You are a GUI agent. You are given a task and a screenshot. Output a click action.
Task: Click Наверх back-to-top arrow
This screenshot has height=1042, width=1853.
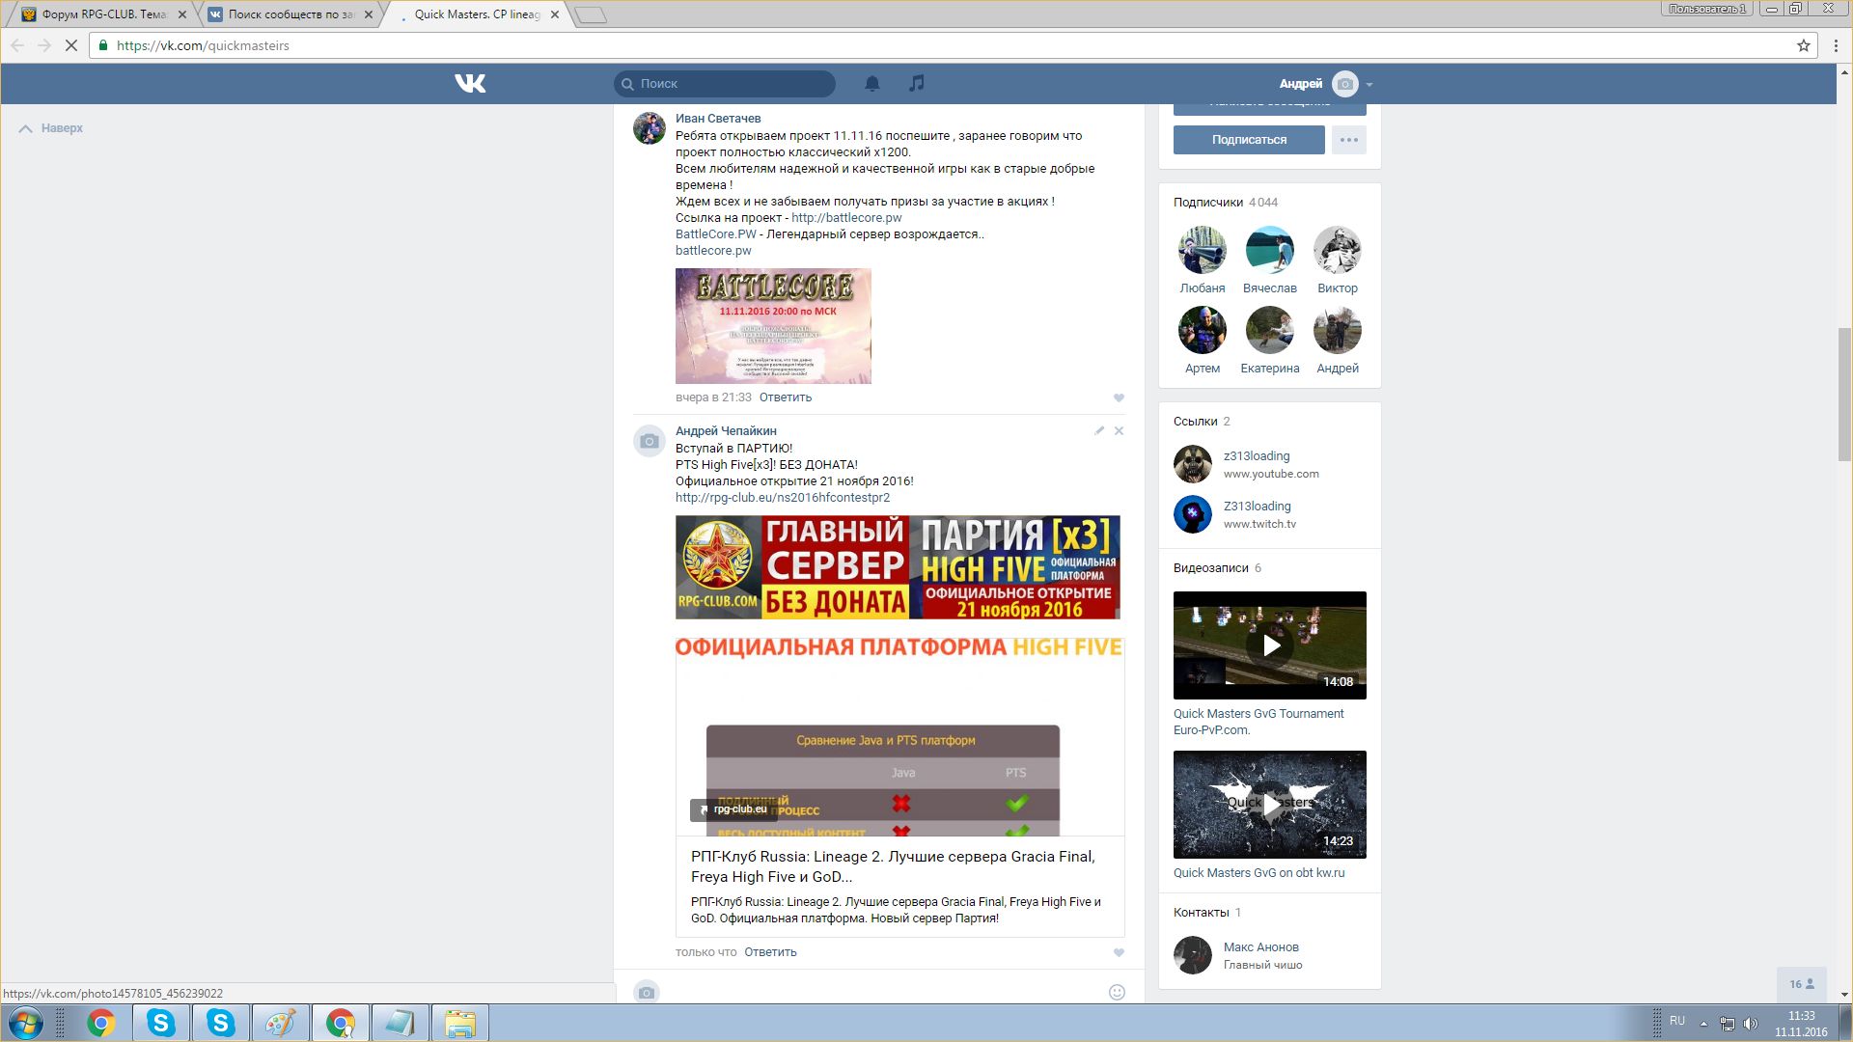tap(51, 128)
